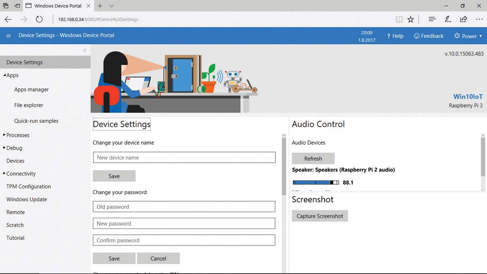The height and width of the screenshot is (274, 487).
Task: Open a new browser tab
Action: point(100,6)
